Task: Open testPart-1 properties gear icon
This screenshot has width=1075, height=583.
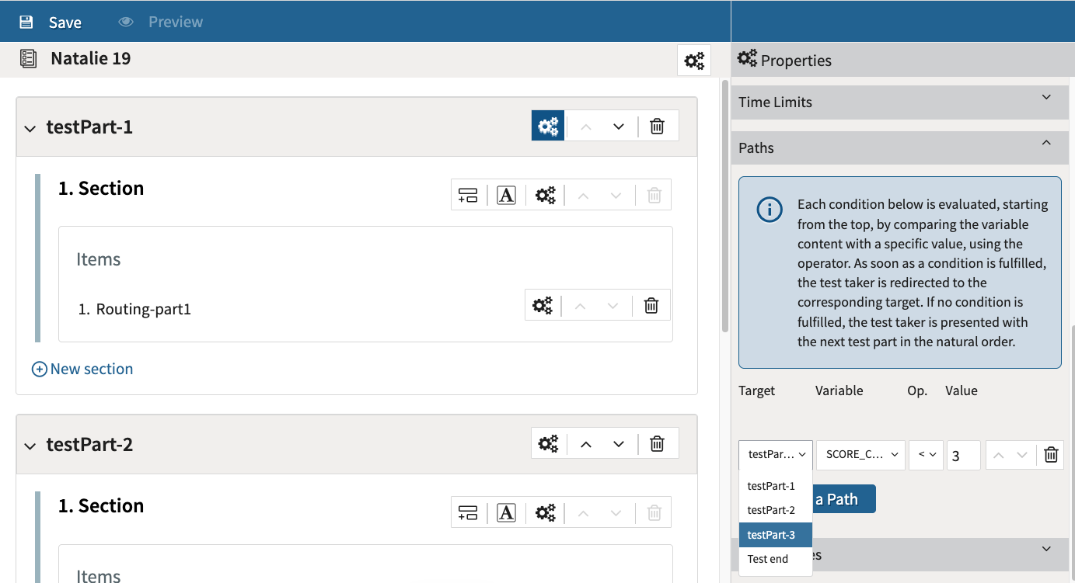Action: (548, 126)
